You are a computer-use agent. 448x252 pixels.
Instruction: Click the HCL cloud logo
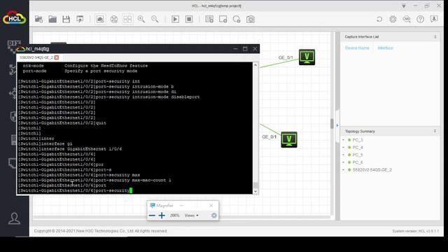[x=14, y=17]
